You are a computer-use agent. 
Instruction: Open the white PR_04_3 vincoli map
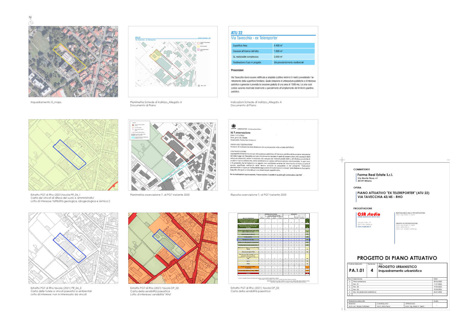[x=73, y=248]
